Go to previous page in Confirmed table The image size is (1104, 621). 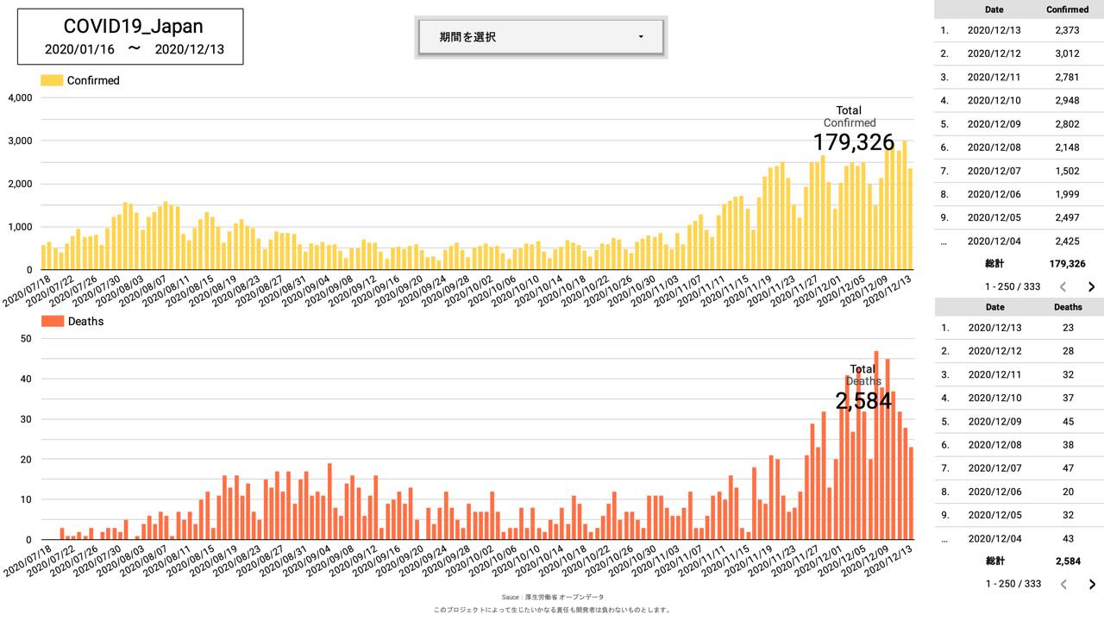coord(1063,286)
